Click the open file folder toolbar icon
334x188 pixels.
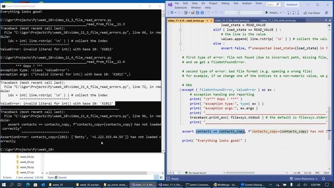coord(193,13)
